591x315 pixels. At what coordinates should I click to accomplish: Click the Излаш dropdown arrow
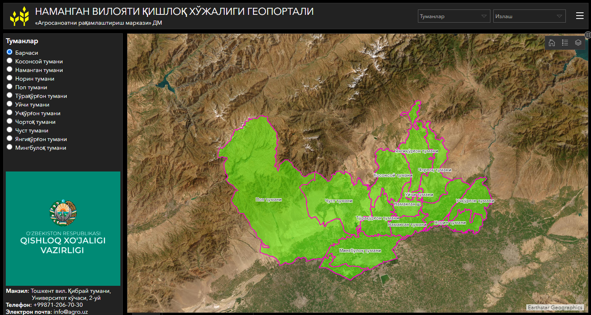tap(559, 16)
